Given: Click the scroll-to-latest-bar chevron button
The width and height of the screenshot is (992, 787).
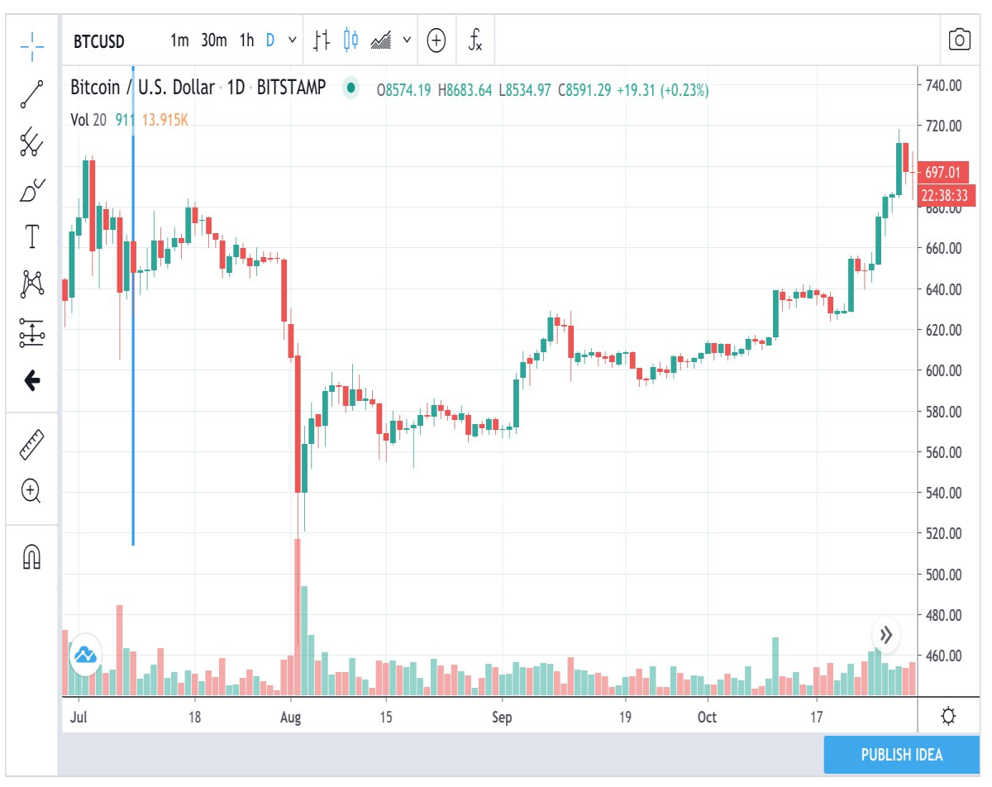Looking at the screenshot, I should click(885, 635).
